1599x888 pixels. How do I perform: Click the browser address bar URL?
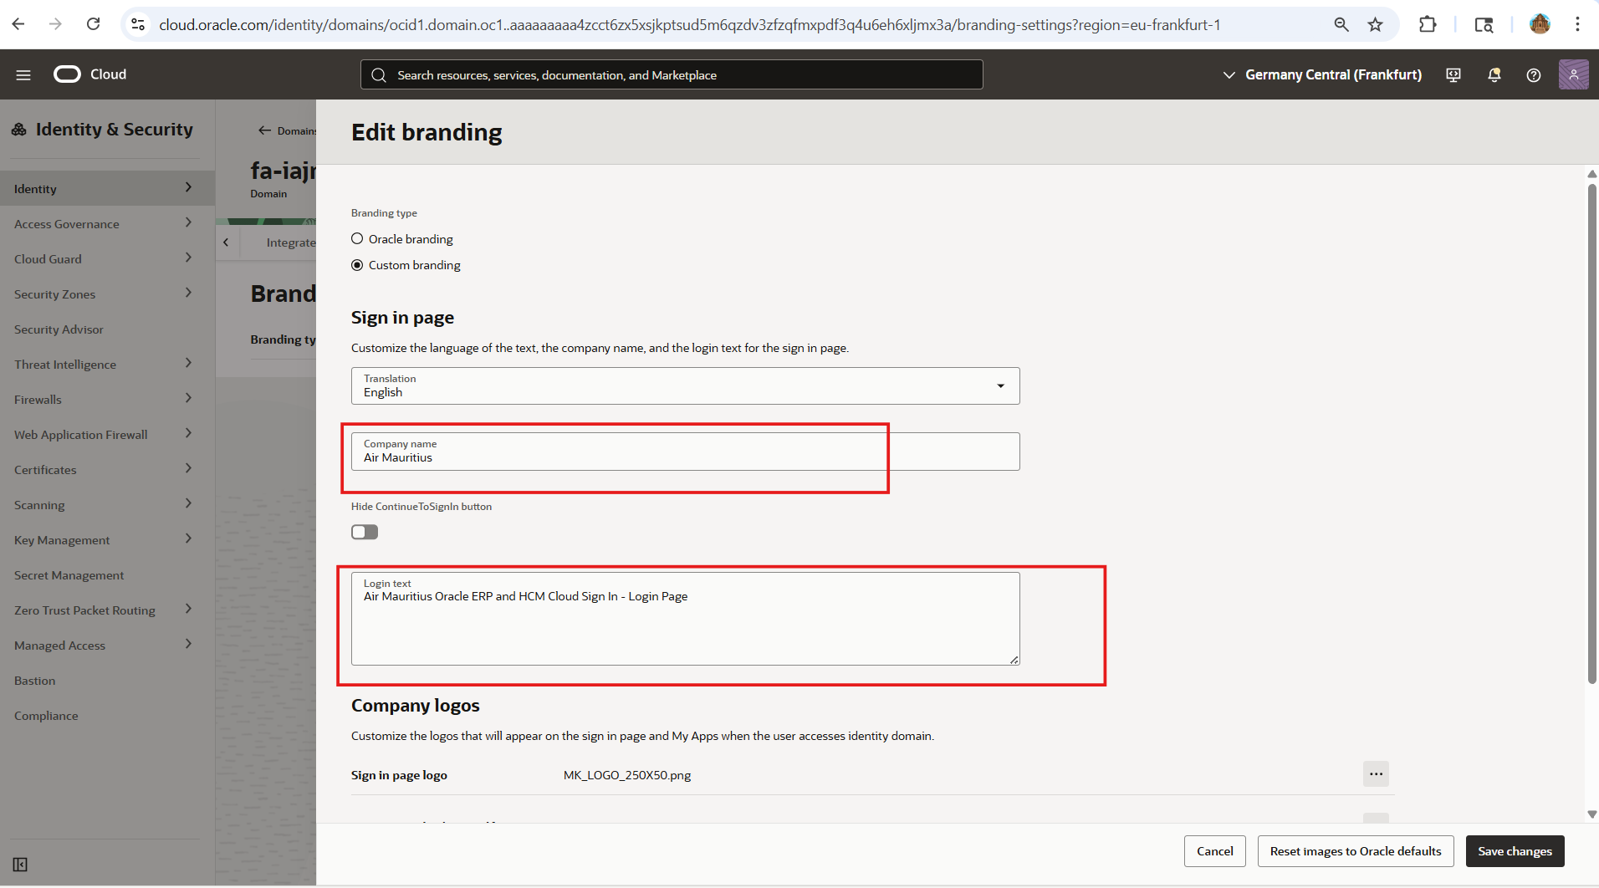click(689, 25)
